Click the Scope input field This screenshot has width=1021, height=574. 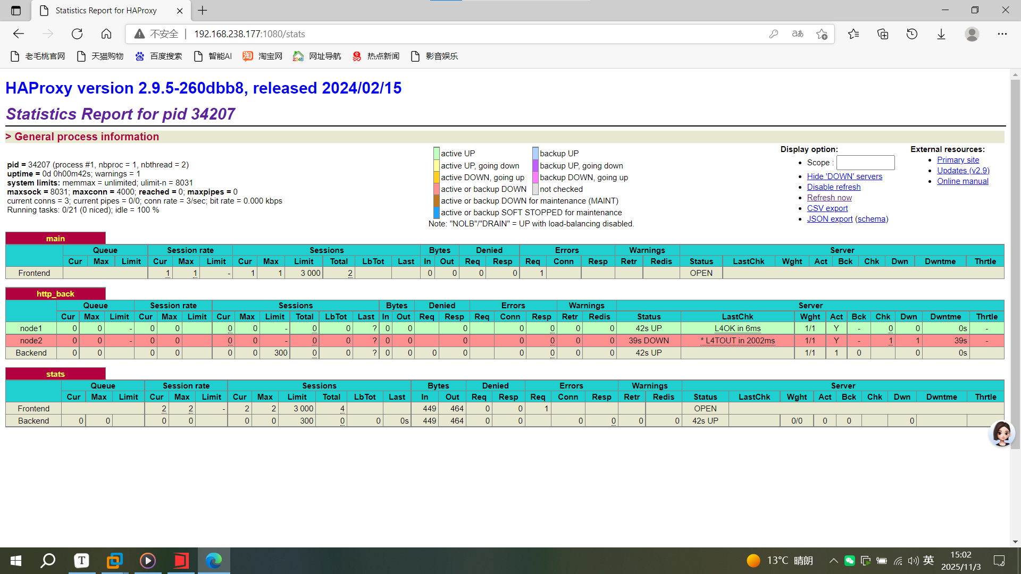(865, 163)
